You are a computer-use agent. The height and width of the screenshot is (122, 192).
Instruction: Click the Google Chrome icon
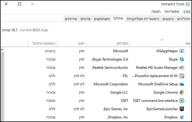pyautogui.click(x=182, y=92)
